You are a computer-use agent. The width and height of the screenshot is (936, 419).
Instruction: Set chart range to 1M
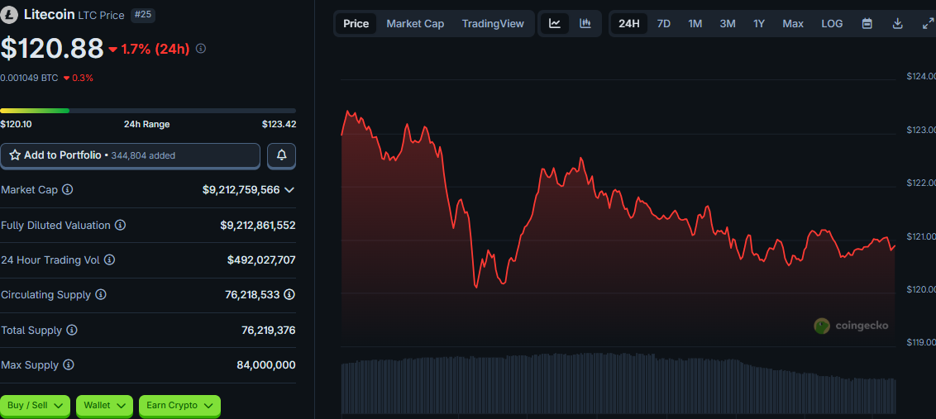click(695, 24)
